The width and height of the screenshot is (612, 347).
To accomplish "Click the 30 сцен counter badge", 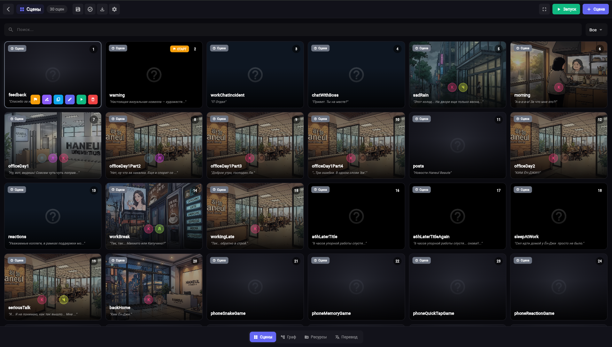I will click(x=57, y=9).
